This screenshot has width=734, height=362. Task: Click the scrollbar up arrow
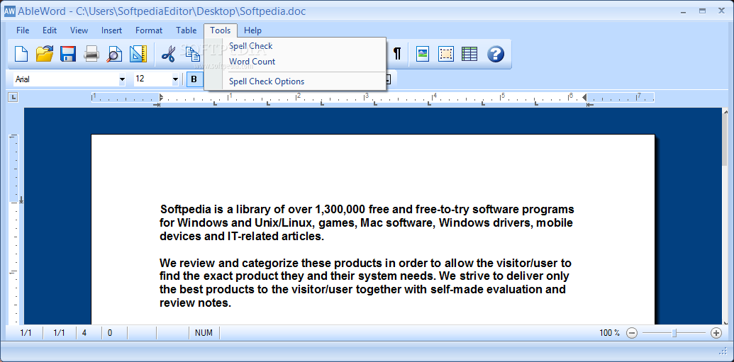[725, 112]
